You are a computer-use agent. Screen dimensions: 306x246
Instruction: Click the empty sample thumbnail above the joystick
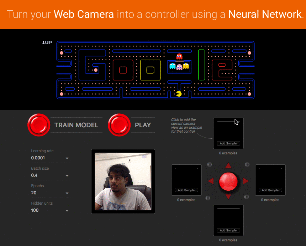pyautogui.click(x=228, y=132)
